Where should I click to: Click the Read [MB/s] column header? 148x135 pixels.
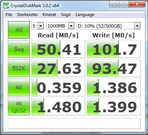58,35
